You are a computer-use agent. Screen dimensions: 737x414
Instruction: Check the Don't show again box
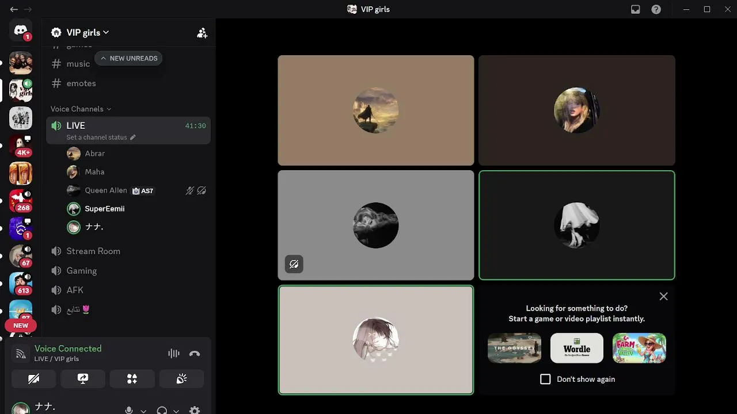(x=545, y=379)
